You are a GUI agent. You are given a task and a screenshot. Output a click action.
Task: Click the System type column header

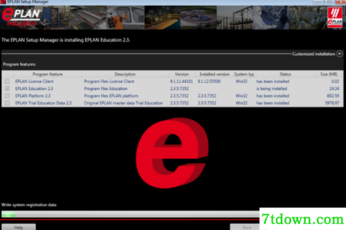[x=244, y=74]
